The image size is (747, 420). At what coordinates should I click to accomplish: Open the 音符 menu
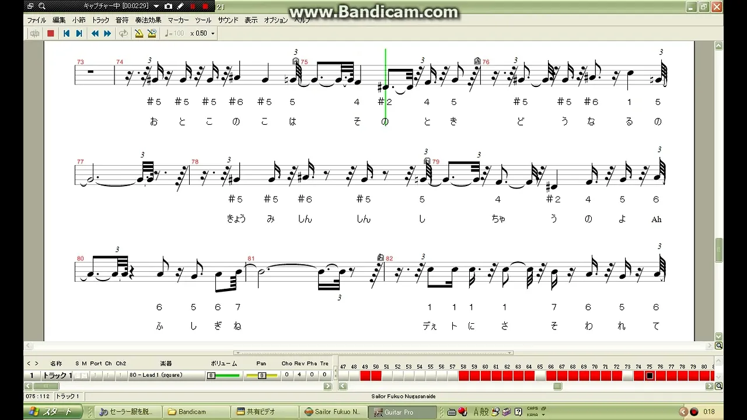point(122,20)
